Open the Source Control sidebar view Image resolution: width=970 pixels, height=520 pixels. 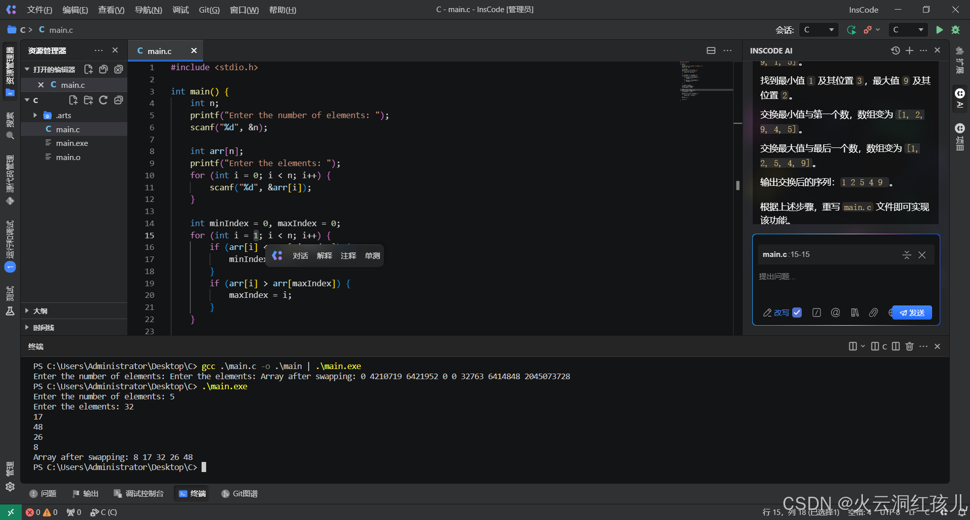[x=10, y=180]
